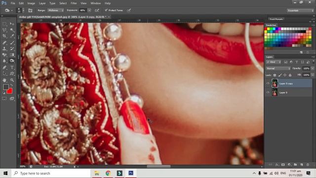Select the Eyedropper tool
This screenshot has height=178, width=316.
(12, 36)
